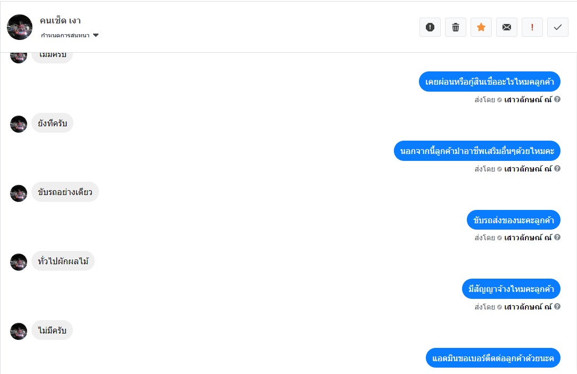This screenshot has width=577, height=374.
Task: Select the customer avatar beside ยังที่ครับ
Action: pyautogui.click(x=19, y=124)
